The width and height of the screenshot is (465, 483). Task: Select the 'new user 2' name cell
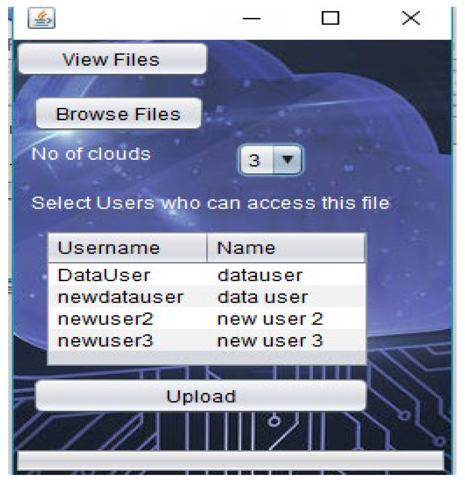(270, 319)
